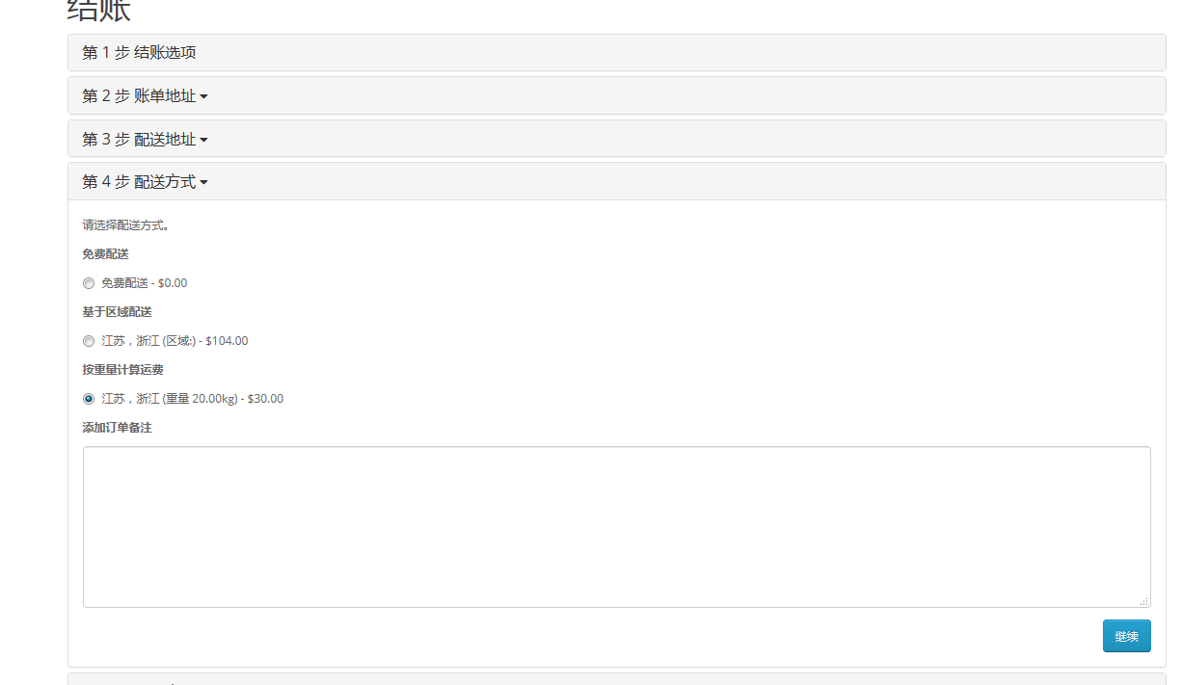Image resolution: width=1182 pixels, height=685 pixels.
Task: Click the caret beside 配送地址
Action: click(203, 141)
